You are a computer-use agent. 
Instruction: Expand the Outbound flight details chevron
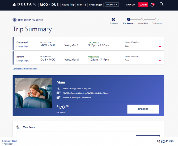click(160, 47)
